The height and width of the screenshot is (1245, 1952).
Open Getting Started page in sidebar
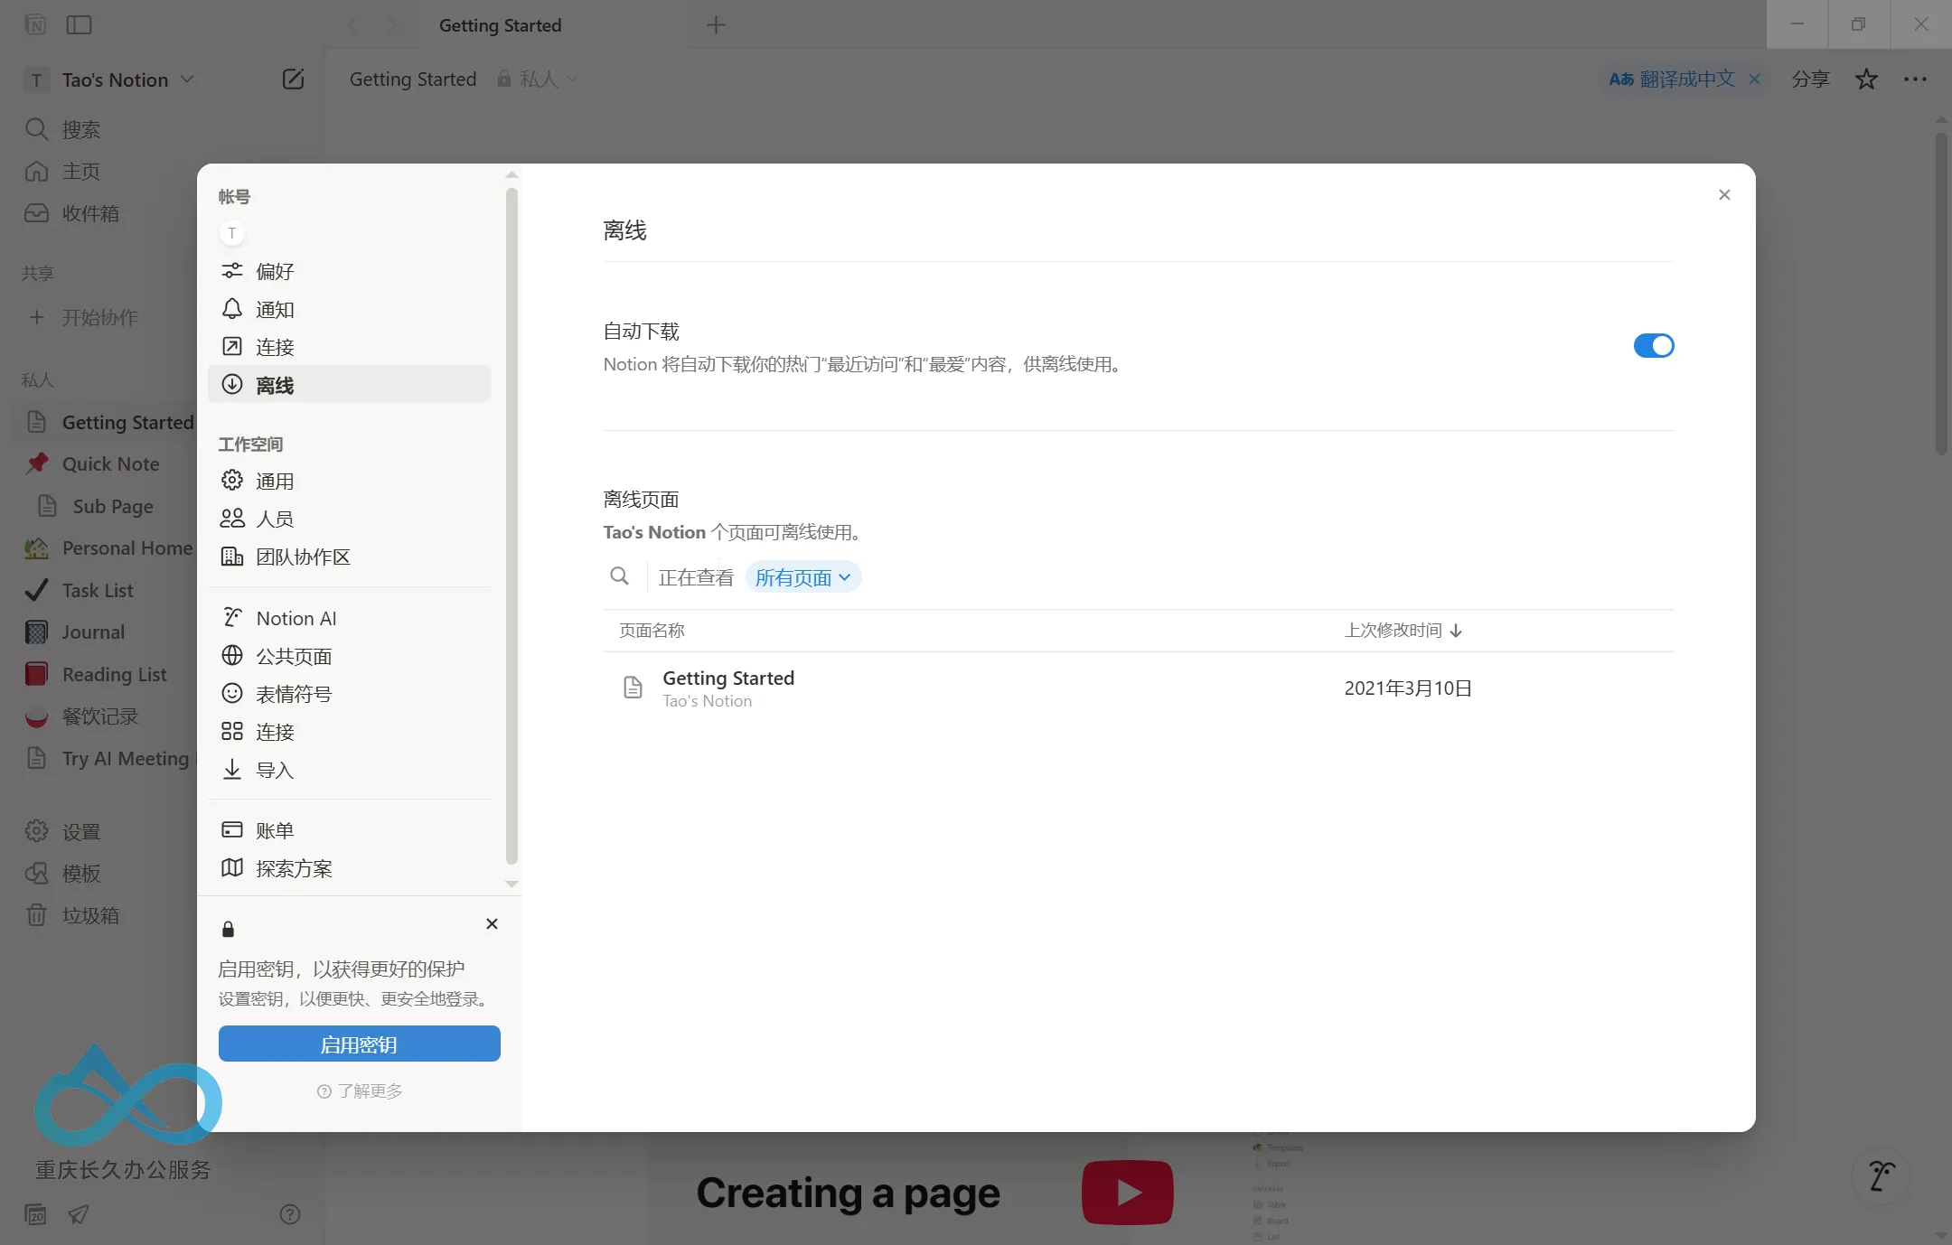click(x=108, y=422)
